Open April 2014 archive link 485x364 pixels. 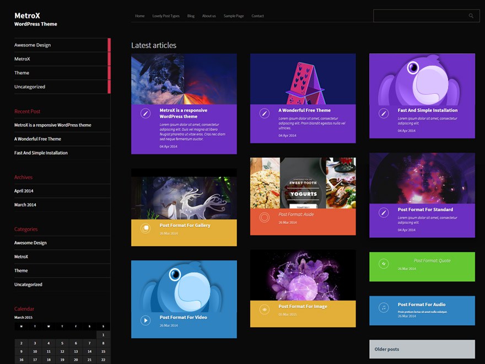(24, 191)
